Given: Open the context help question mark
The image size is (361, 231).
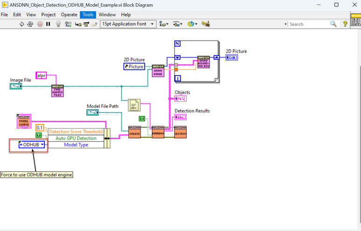Looking at the screenshot, I should (345, 24).
